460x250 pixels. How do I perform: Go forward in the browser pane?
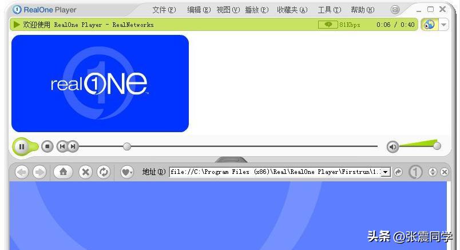[x=39, y=172]
